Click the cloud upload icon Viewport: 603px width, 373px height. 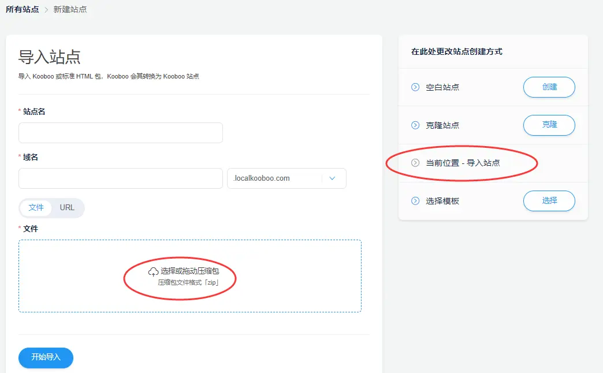tap(153, 271)
